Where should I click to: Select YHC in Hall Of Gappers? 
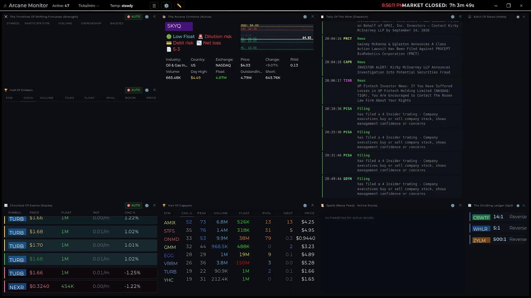(x=168, y=280)
